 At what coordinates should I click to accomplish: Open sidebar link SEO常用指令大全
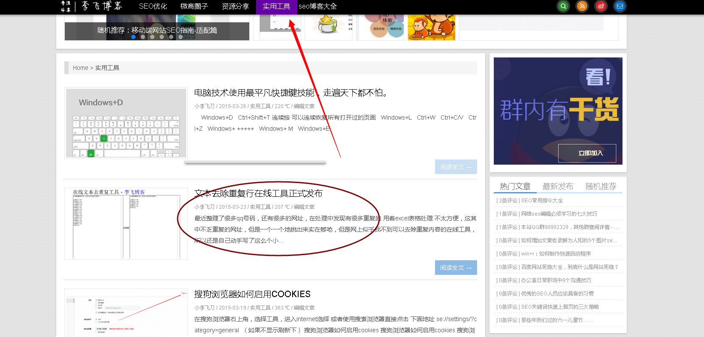tap(542, 201)
